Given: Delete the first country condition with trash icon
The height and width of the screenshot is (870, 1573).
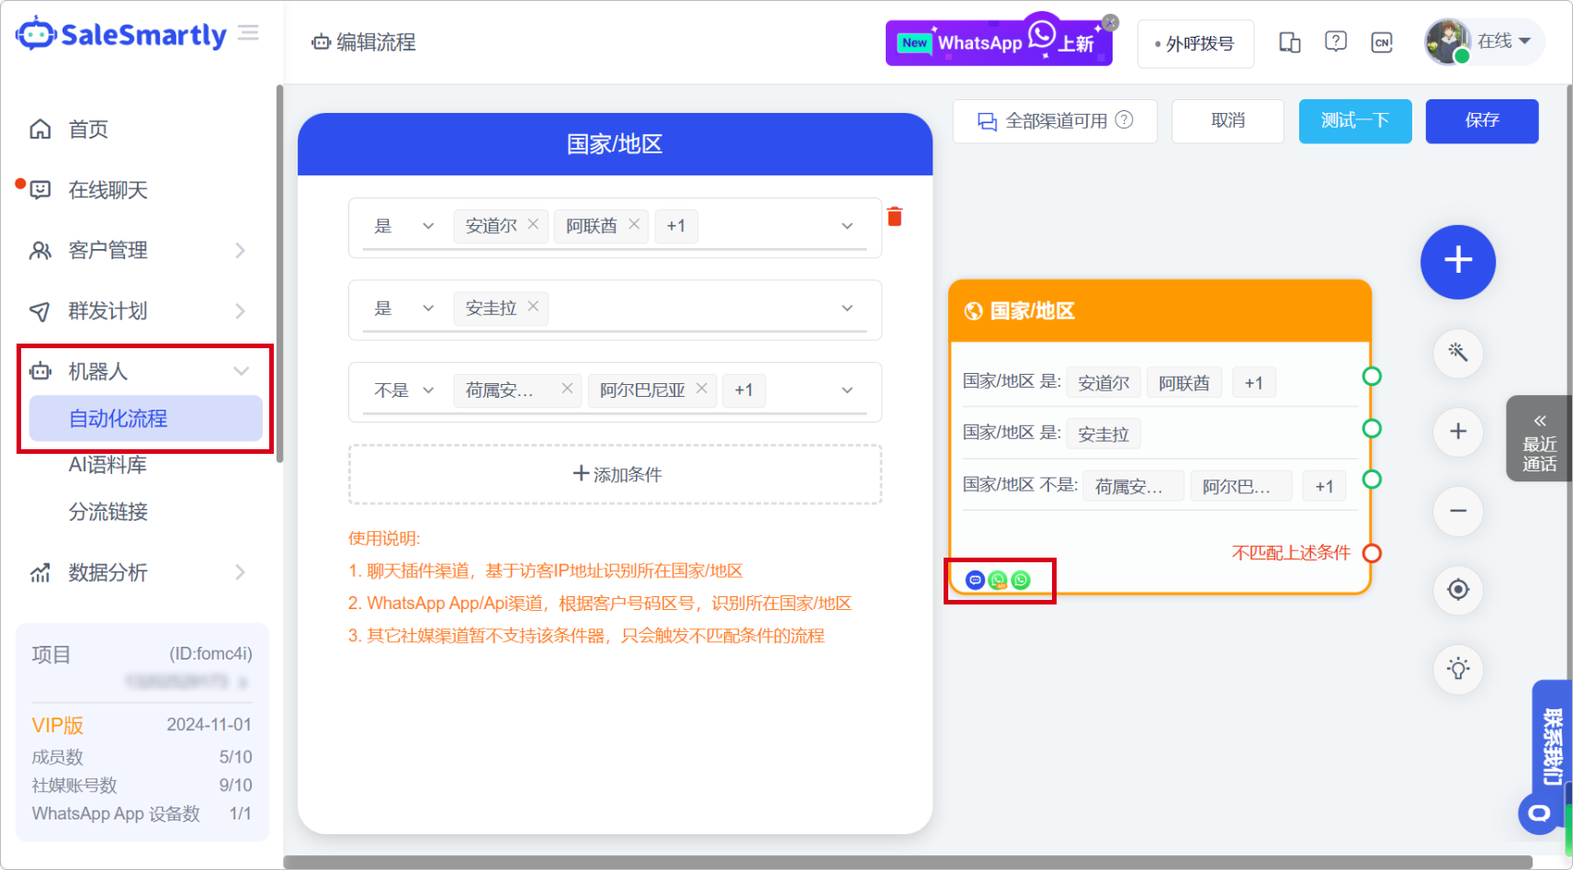Looking at the screenshot, I should [894, 217].
